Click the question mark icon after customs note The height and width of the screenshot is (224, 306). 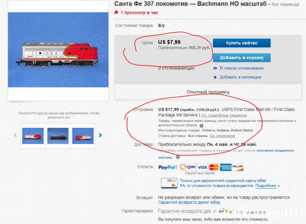click(201, 125)
